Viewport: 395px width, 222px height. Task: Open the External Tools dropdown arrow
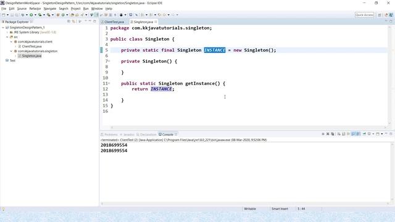52,15
